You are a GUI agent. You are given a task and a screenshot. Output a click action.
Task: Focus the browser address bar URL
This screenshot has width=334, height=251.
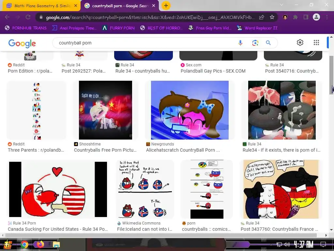(150, 17)
